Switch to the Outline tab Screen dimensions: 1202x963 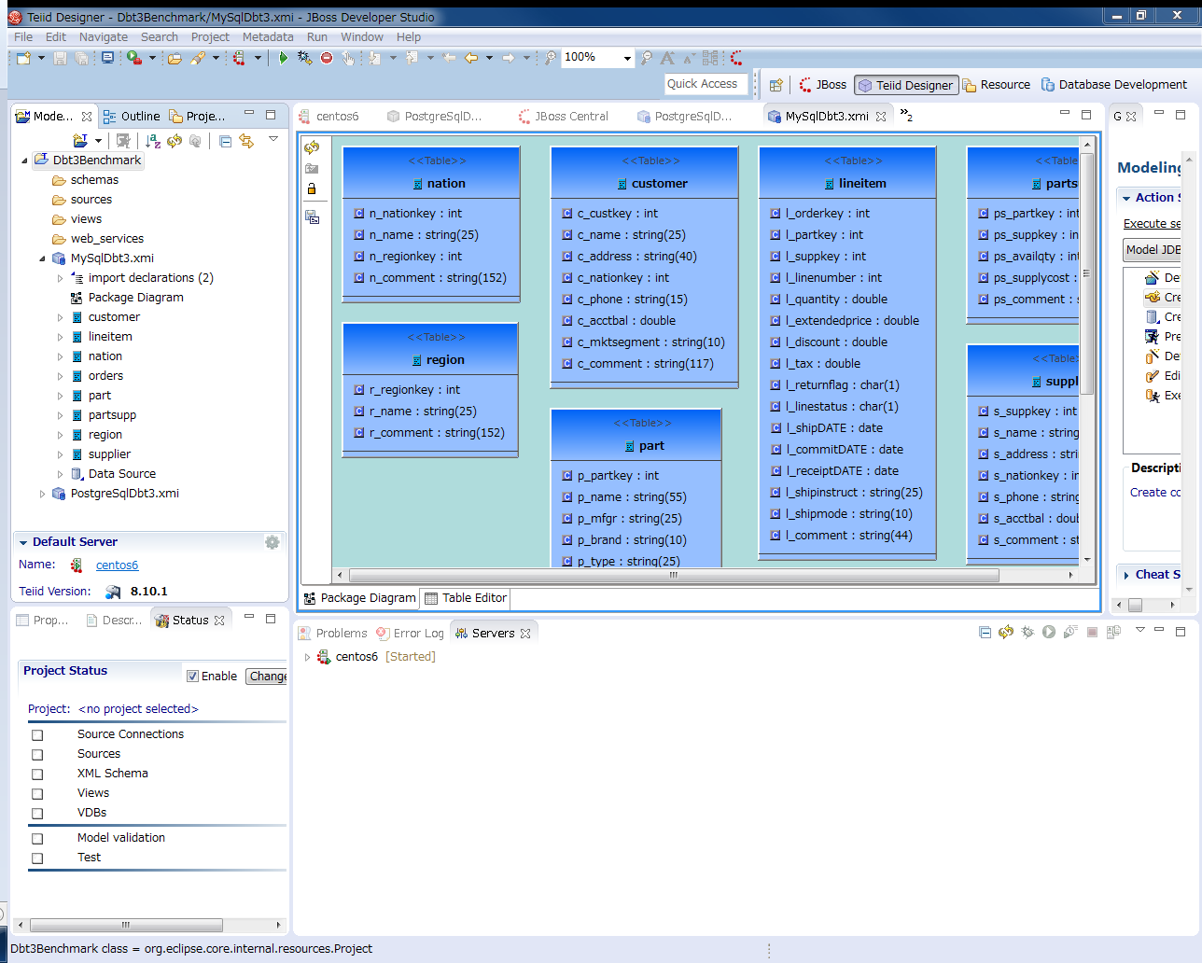132,117
